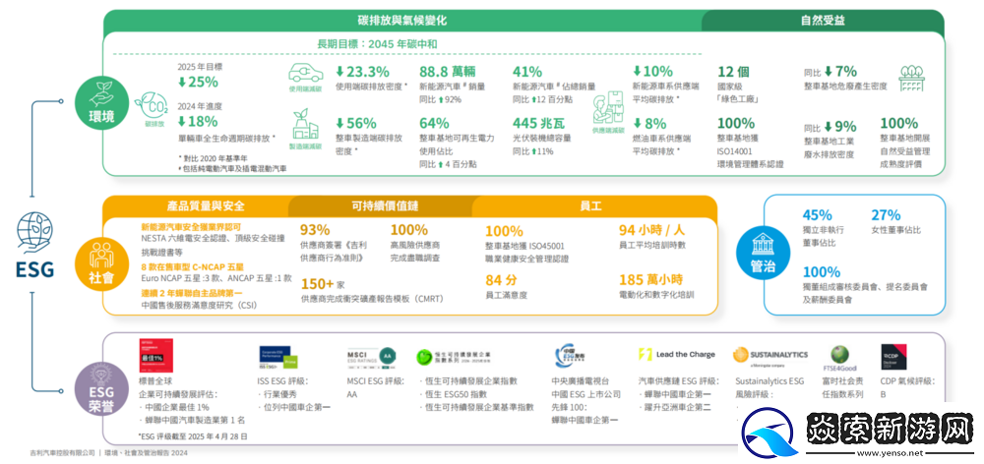Click the purple ESG 榮譽 lightbulb circle icon

tap(99, 389)
